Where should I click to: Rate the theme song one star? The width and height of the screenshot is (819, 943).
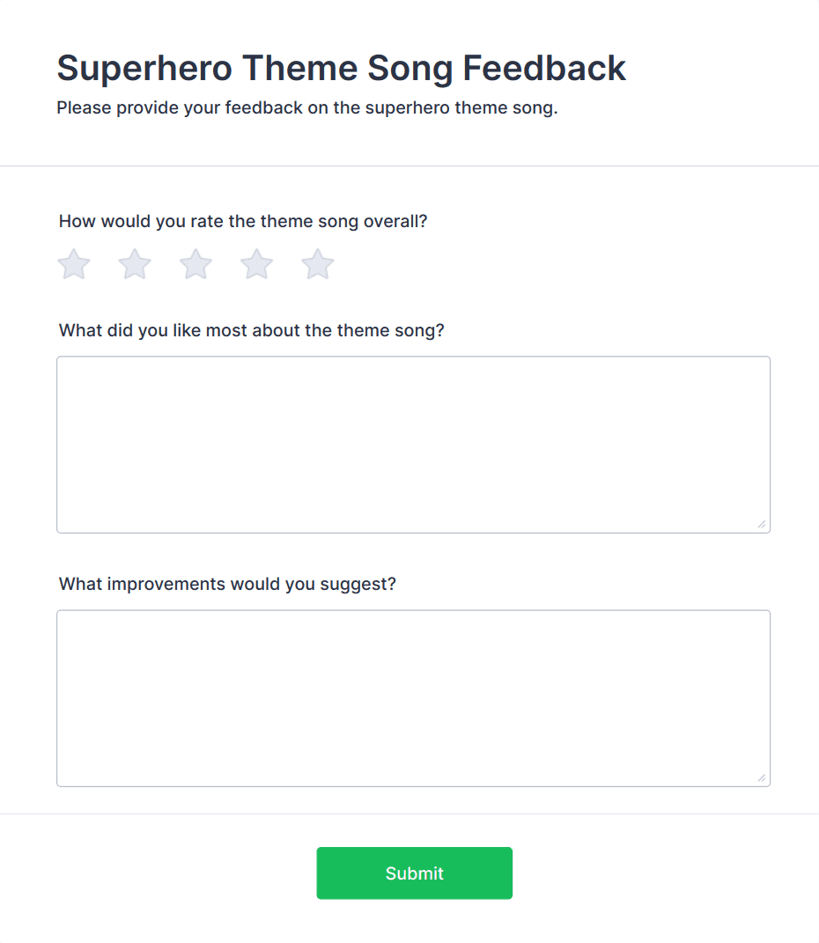tap(74, 264)
